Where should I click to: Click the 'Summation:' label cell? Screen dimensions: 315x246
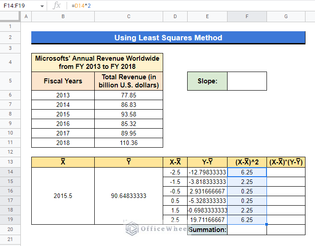pyautogui.click(x=207, y=230)
